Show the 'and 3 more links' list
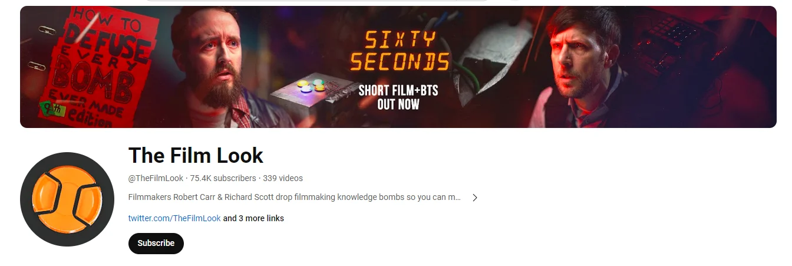 pyautogui.click(x=253, y=218)
